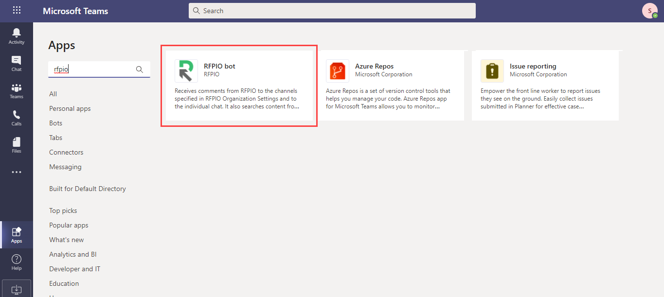Image resolution: width=664 pixels, height=297 pixels.
Task: Click Azure Repos description text
Action: coord(388,99)
